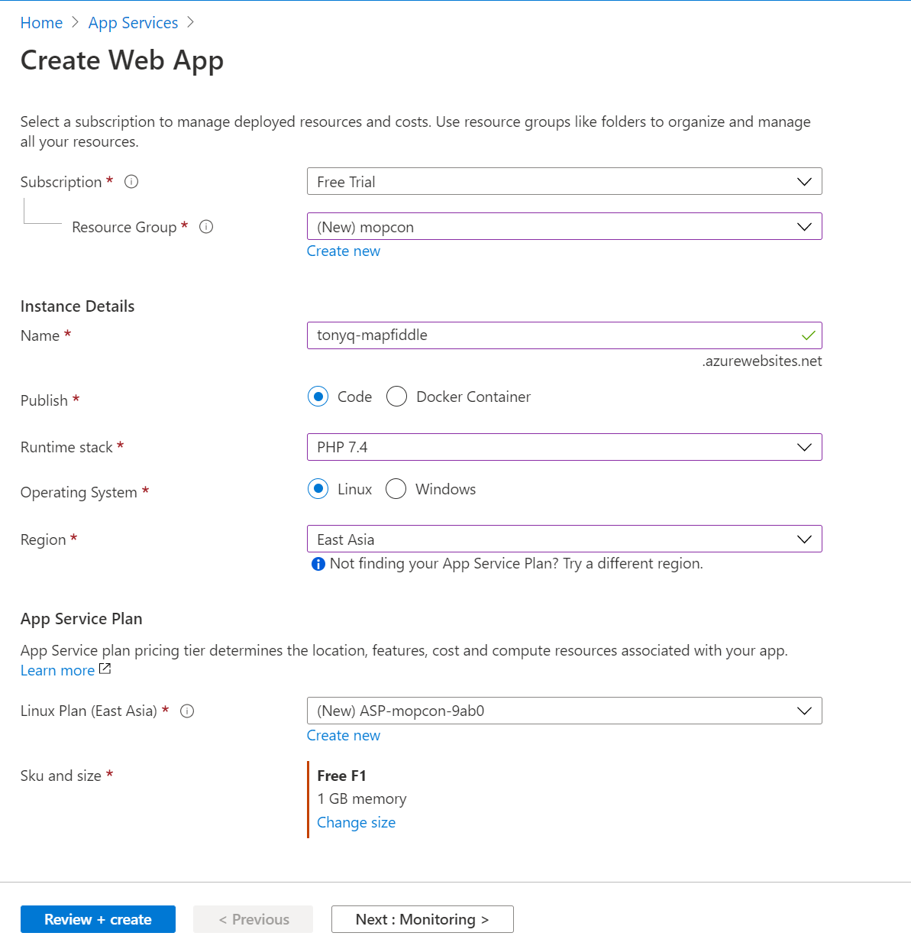Open App Services in the breadcrumb

click(133, 23)
